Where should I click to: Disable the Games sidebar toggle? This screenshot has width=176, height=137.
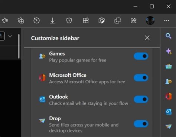(x=141, y=56)
